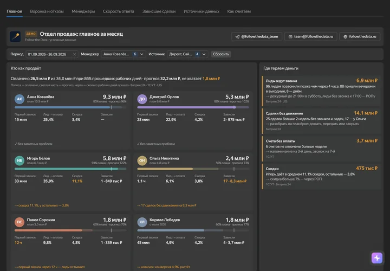Expand the Менеджер filter dropdown chevron
This screenshot has height=271, width=390.
[141, 54]
